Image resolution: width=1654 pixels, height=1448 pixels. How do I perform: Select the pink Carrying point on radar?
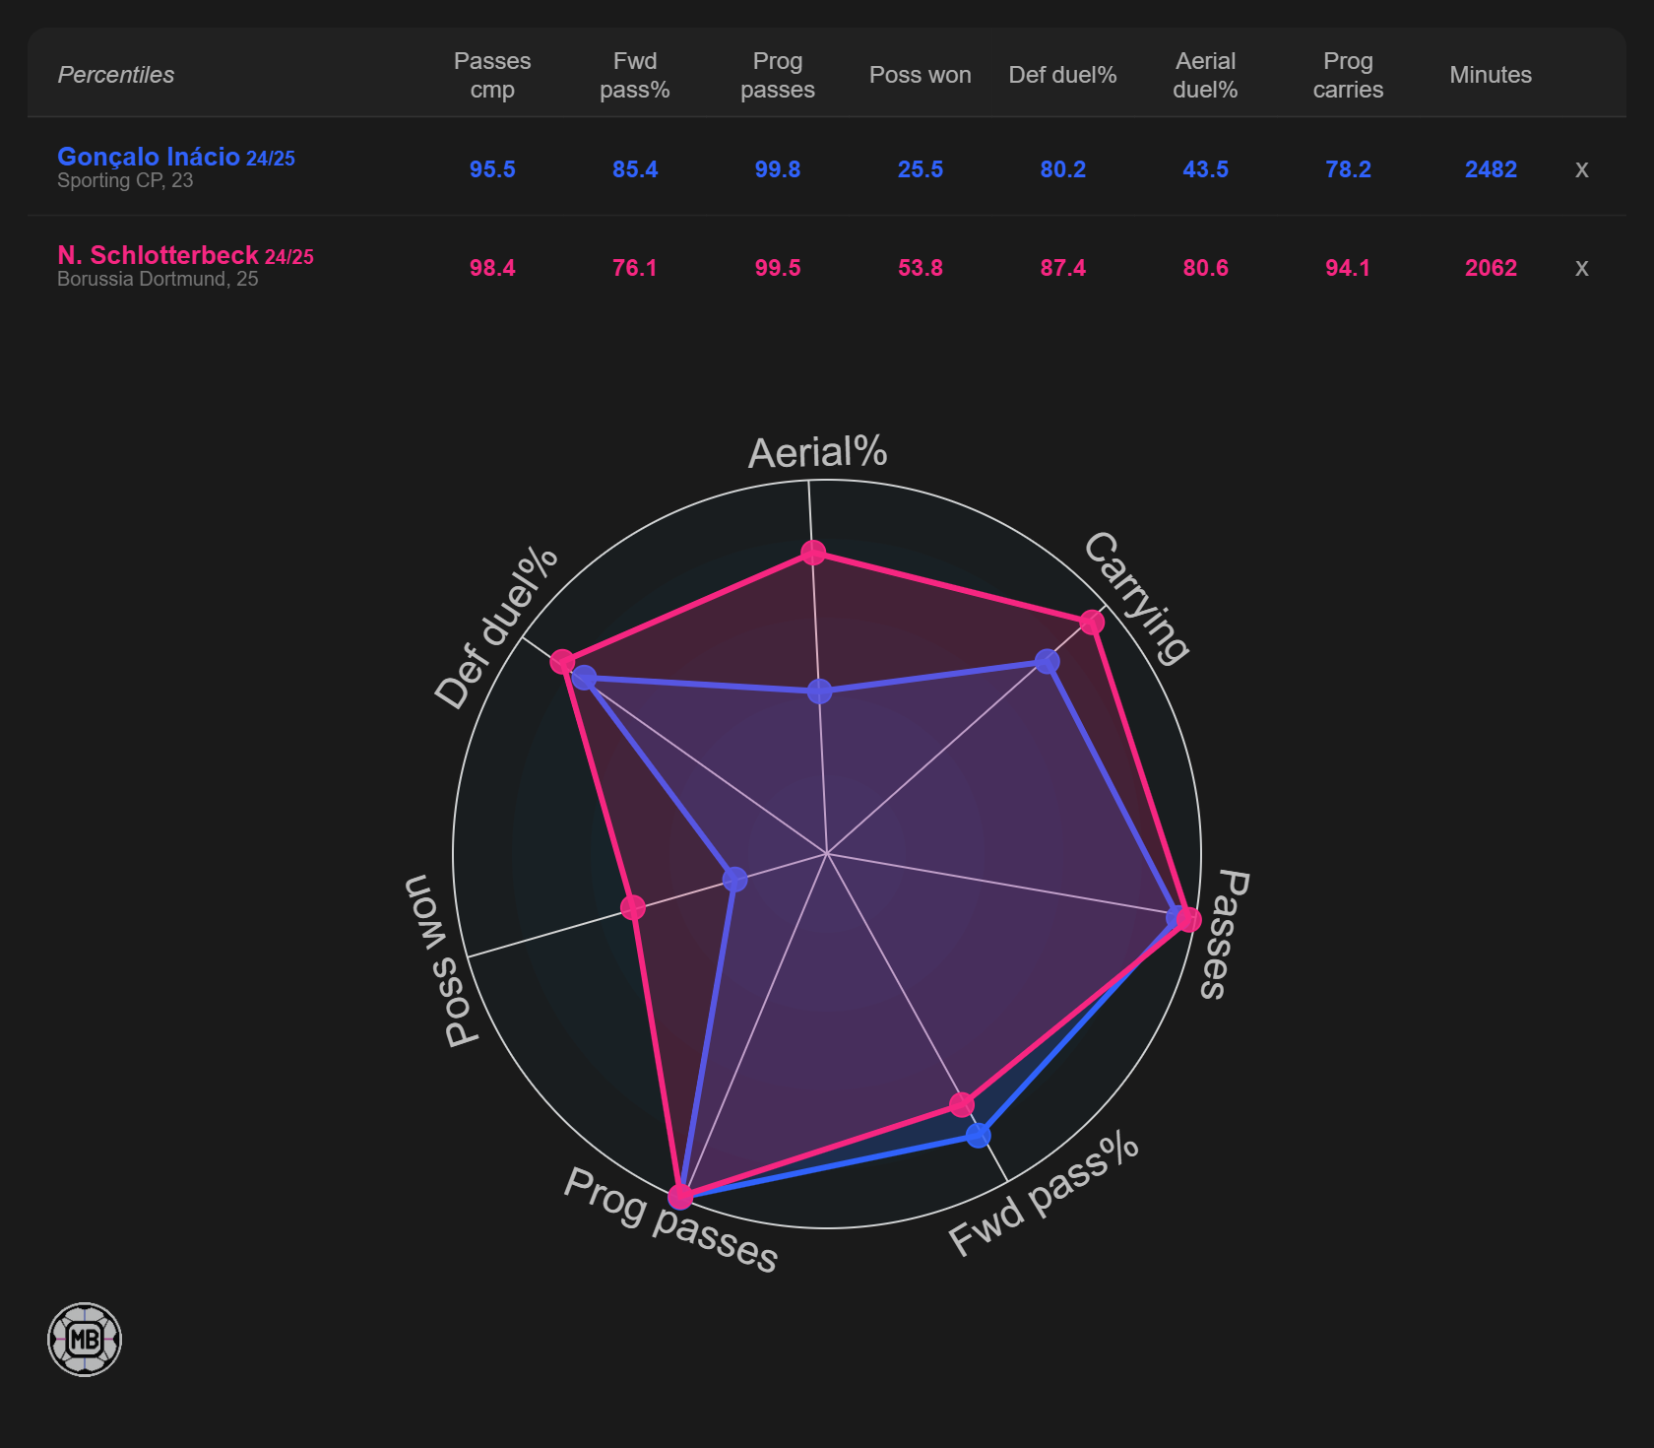(x=1092, y=623)
